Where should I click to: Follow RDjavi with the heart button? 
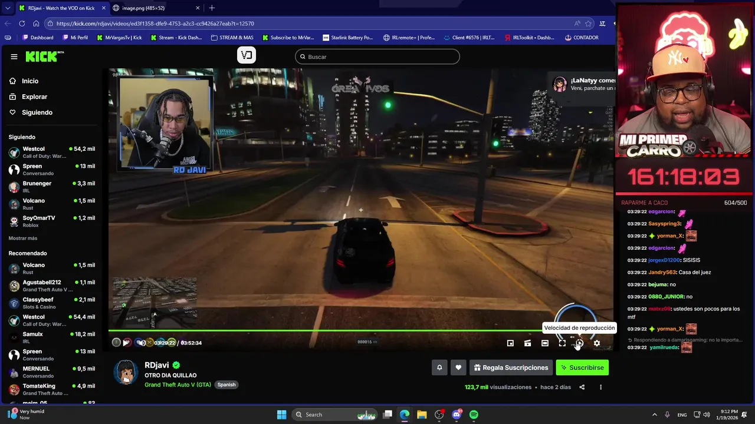458,367
